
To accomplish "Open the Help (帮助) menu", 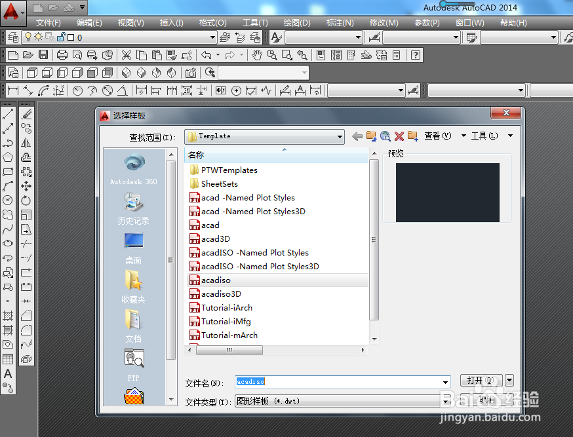I will [x=513, y=23].
